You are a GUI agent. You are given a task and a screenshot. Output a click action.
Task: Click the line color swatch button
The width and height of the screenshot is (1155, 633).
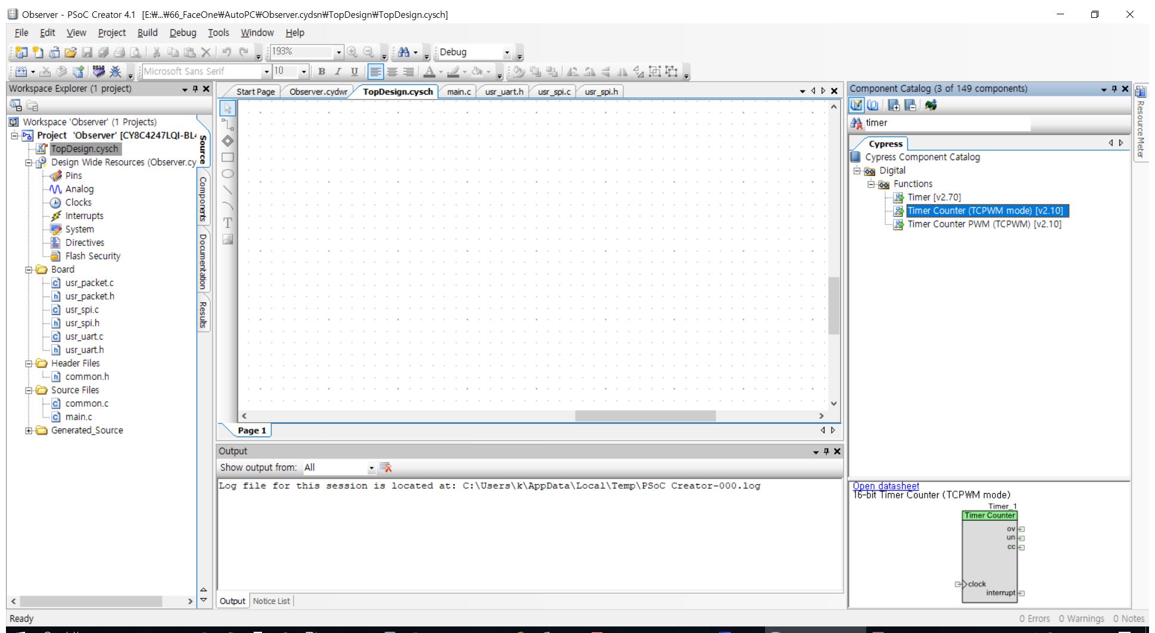click(x=454, y=71)
